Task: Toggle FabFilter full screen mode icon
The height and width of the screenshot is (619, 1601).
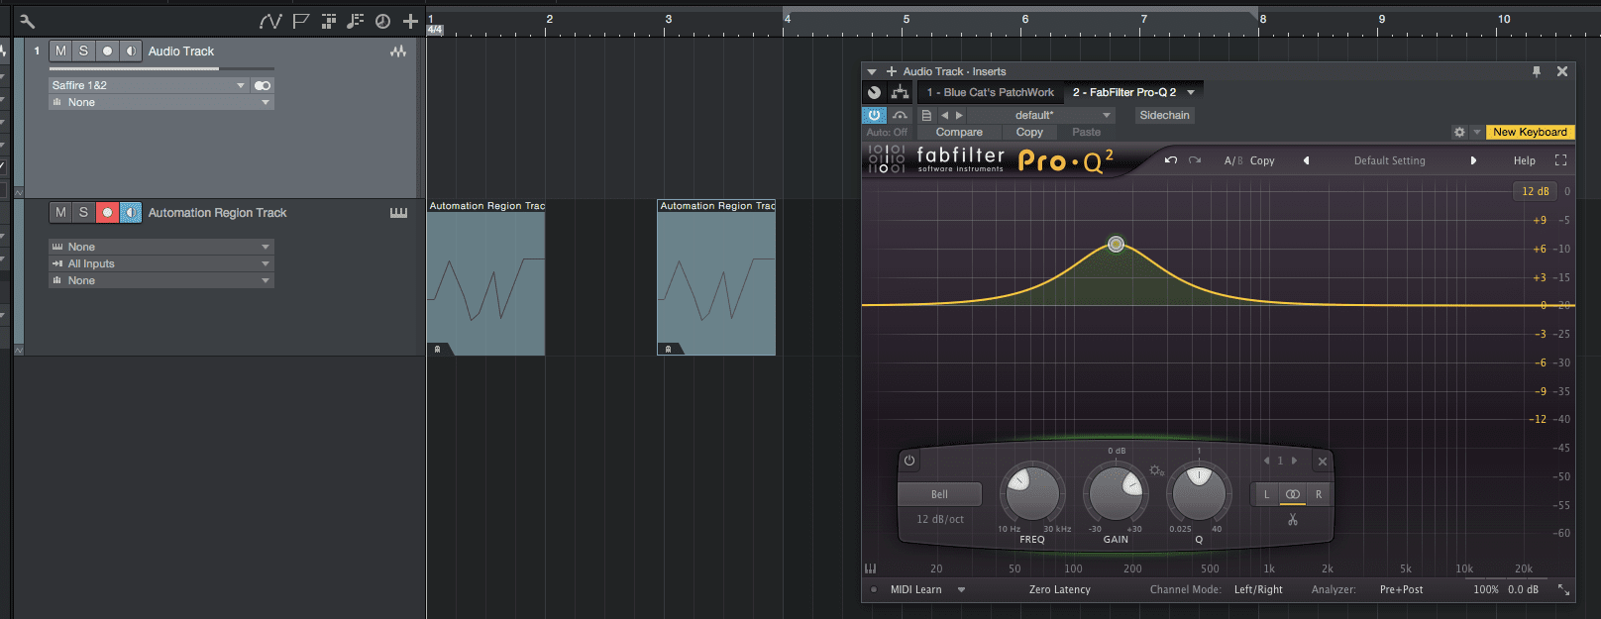Action: point(1560,160)
